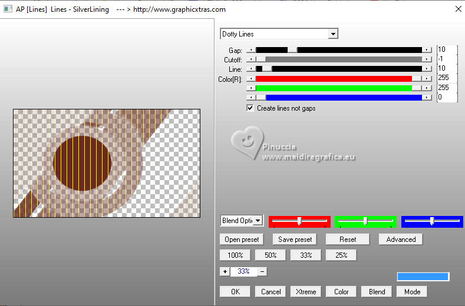Set preview zoom to 25%

coord(341,255)
